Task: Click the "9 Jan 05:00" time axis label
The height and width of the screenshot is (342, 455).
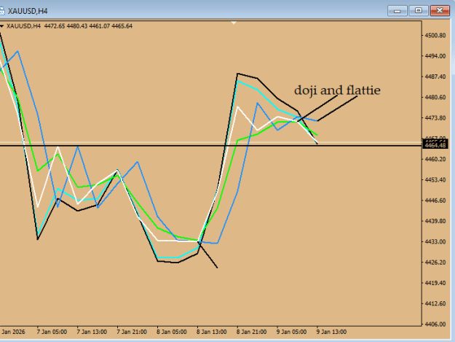Action: pyautogui.click(x=291, y=332)
